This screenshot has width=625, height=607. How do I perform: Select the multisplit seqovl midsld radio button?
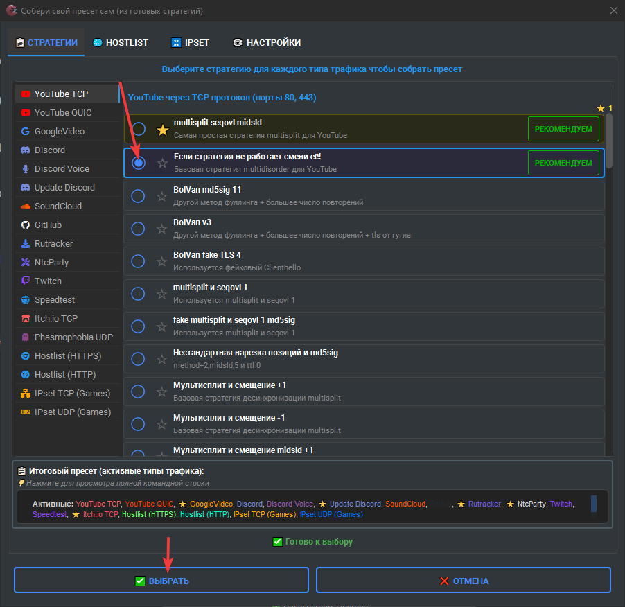point(139,129)
